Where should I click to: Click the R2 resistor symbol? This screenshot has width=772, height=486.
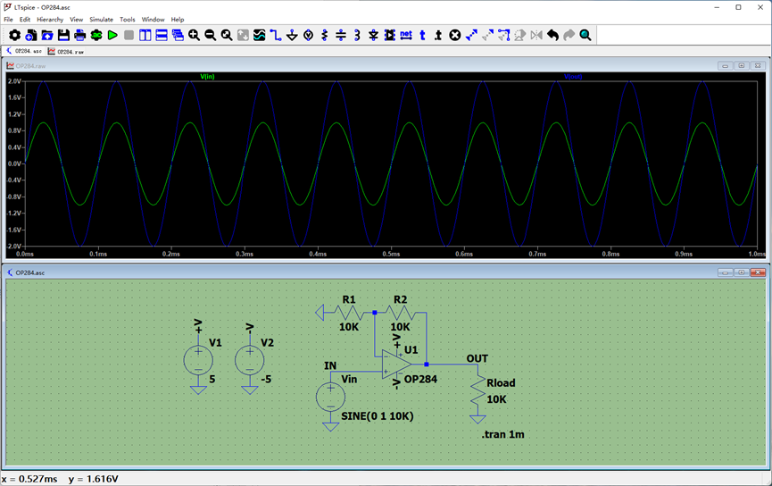click(400, 313)
